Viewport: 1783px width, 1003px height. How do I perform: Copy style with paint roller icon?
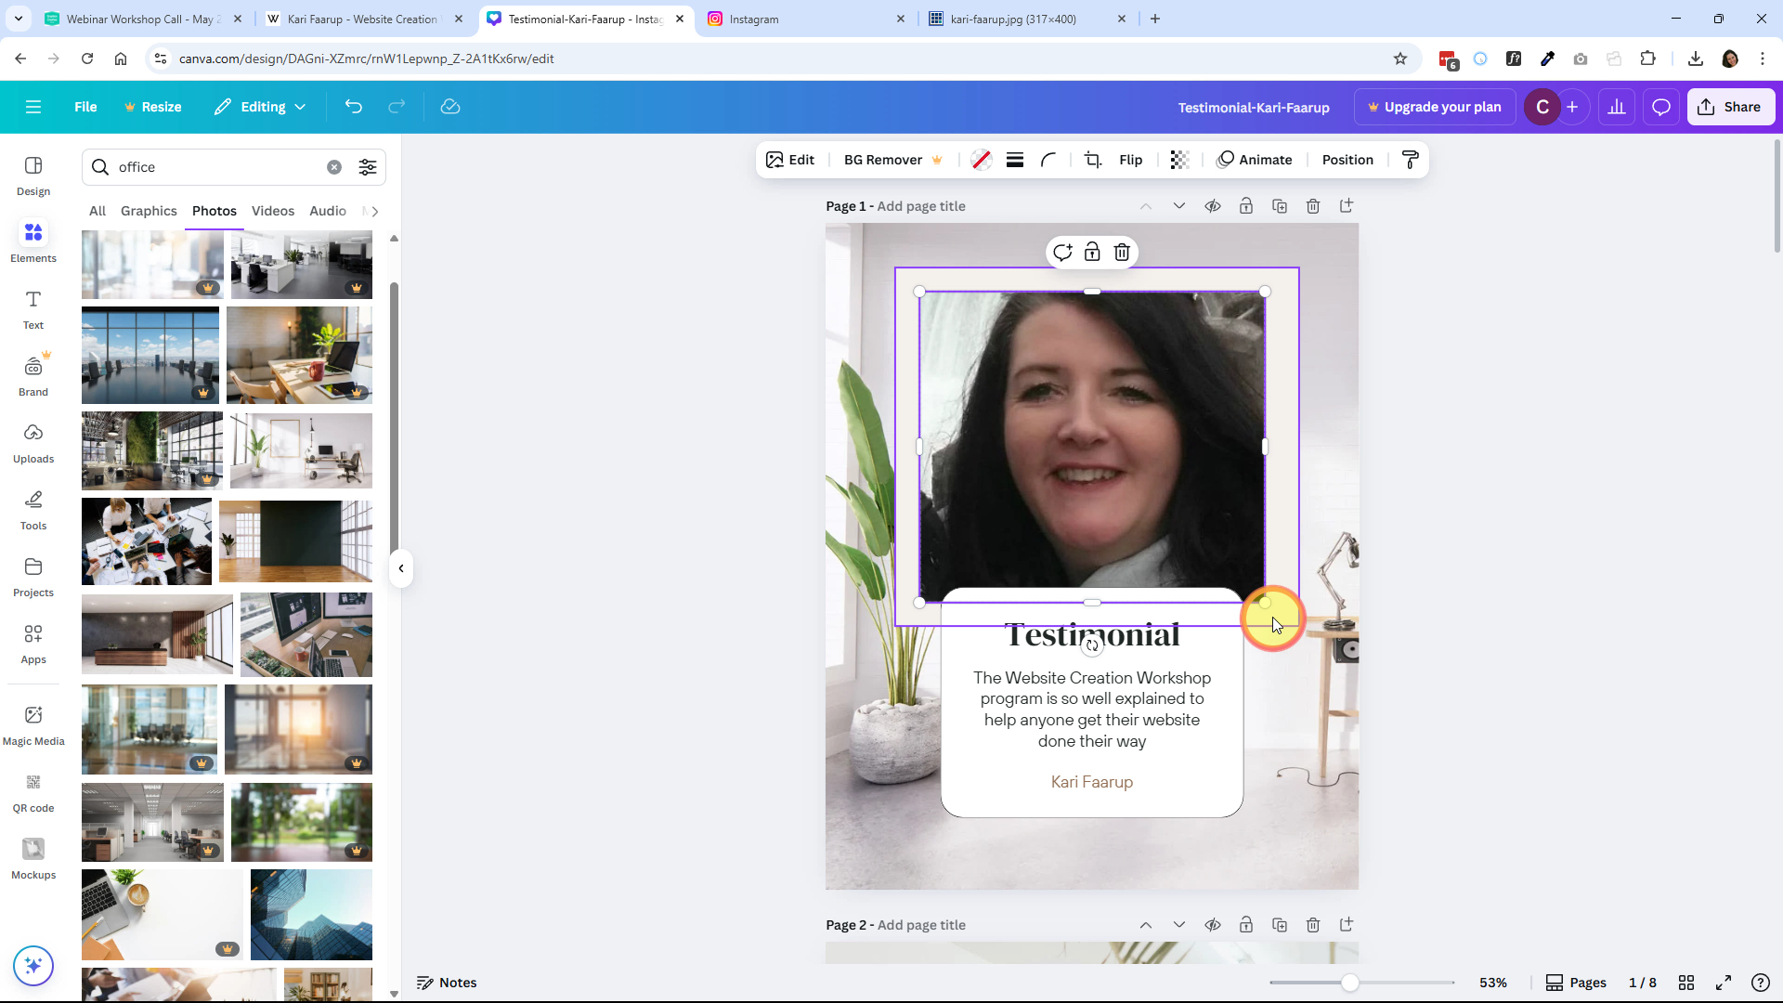pos(1410,160)
